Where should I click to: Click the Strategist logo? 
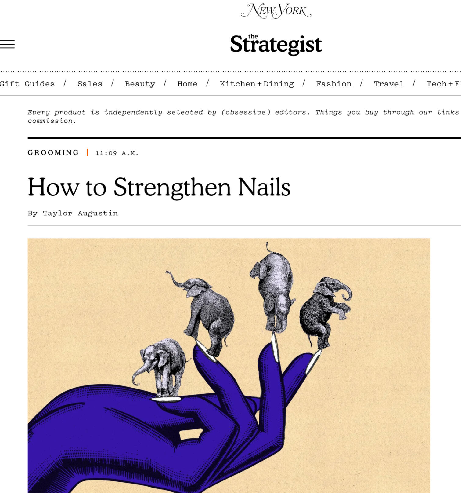[276, 44]
